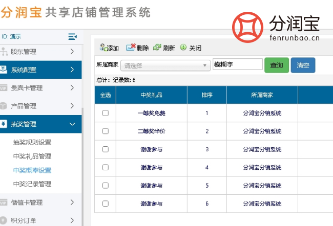Click the green 查询 button

pyautogui.click(x=277, y=65)
